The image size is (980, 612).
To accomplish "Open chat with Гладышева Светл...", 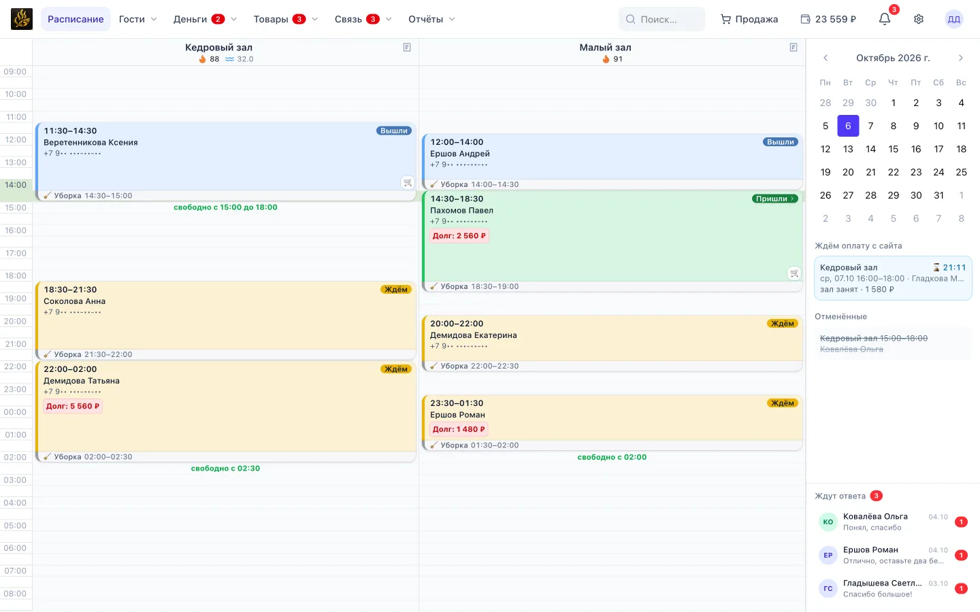I will click(x=893, y=589).
